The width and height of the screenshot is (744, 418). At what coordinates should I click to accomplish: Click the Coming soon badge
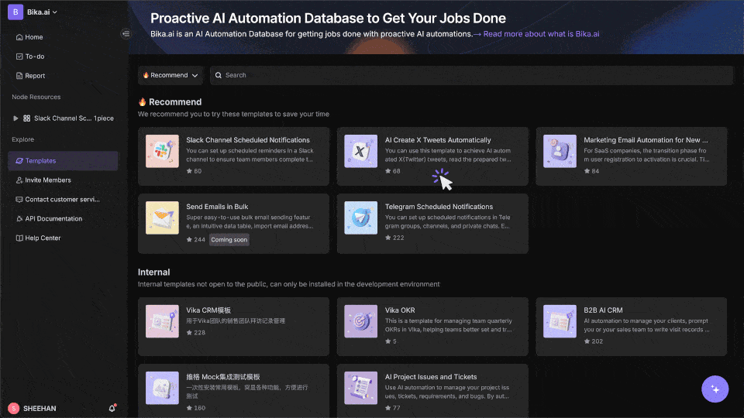(229, 240)
